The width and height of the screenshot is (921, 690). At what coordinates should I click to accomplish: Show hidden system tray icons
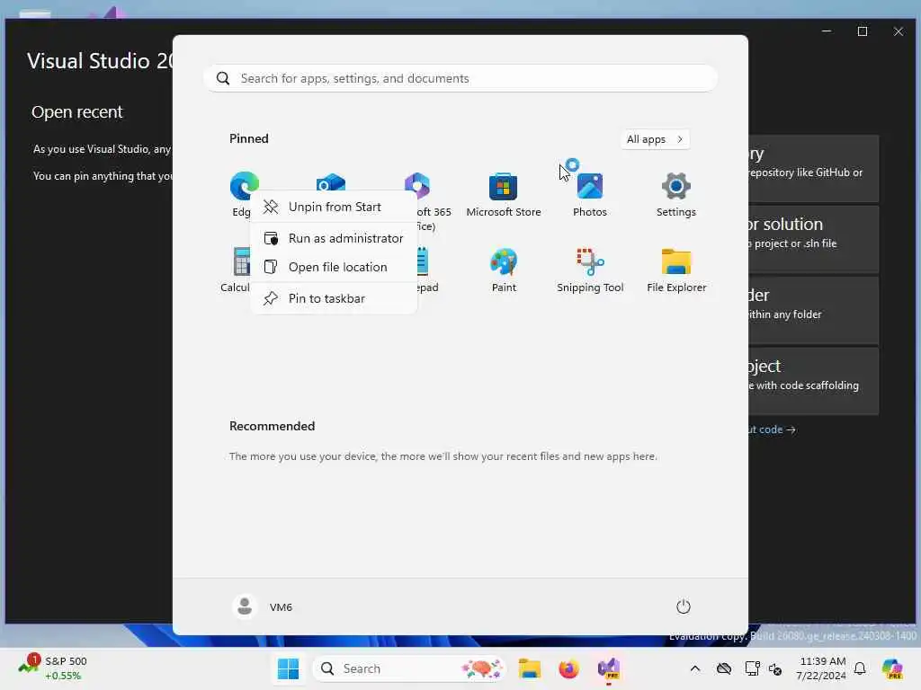(695, 668)
